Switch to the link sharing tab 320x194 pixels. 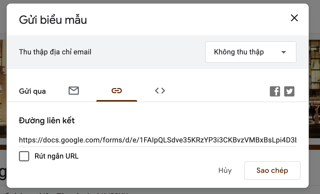click(x=117, y=91)
